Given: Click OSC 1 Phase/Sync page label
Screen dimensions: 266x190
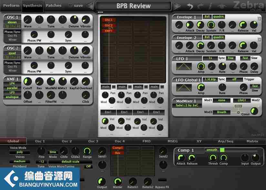Looking at the screenshot, I should pyautogui.click(x=12, y=32).
